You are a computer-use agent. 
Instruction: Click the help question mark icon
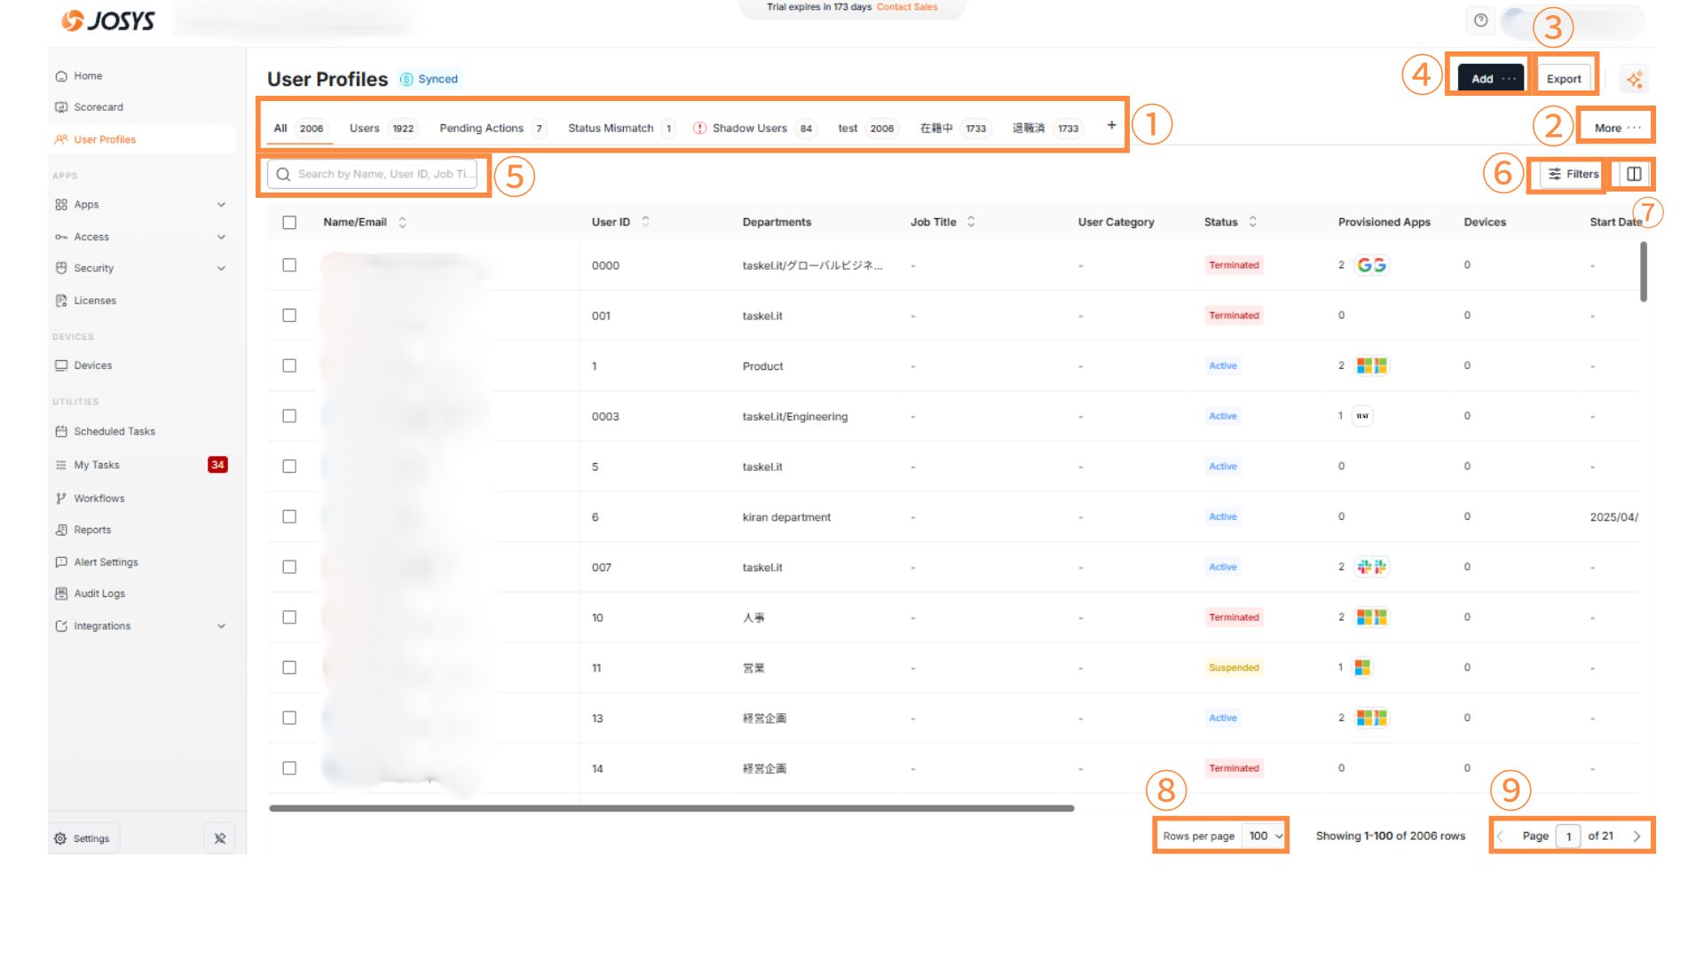coord(1480,20)
